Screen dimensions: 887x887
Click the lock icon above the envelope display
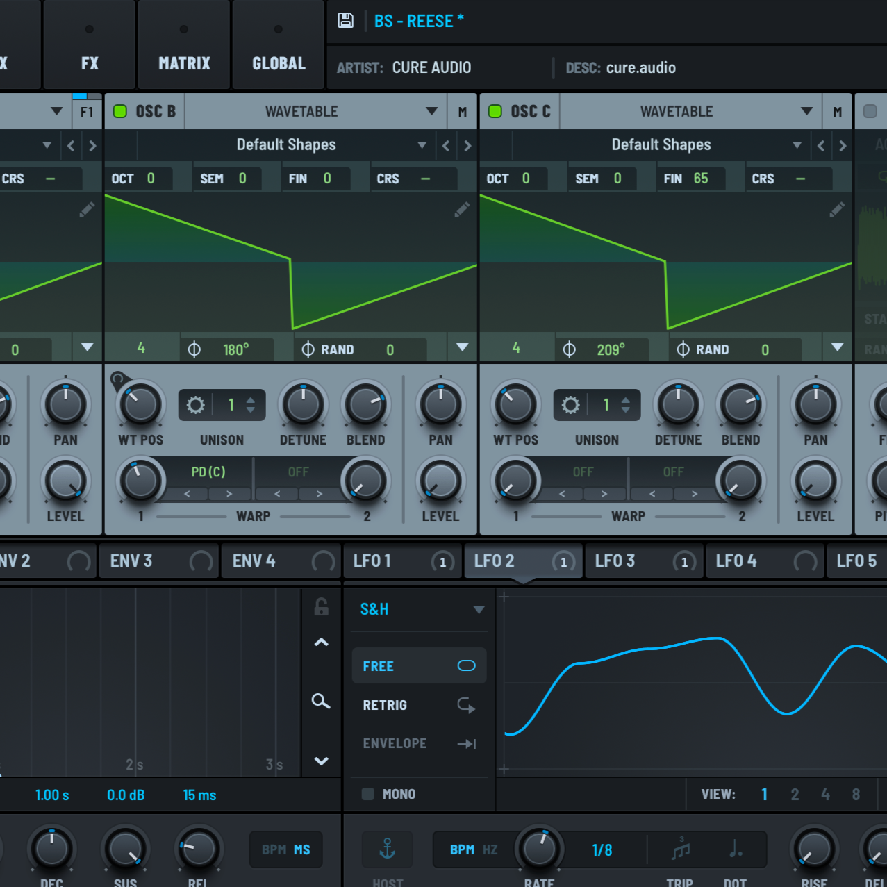tap(320, 606)
